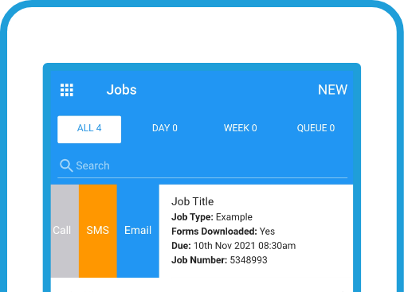
Task: Click the Jobs header title
Action: [x=122, y=90]
